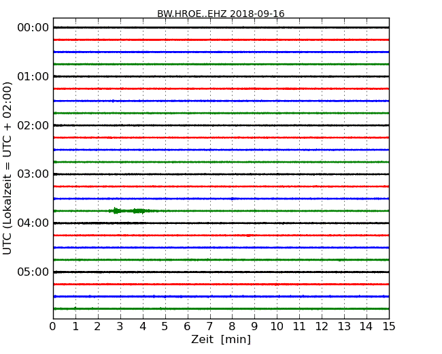The width and height of the screenshot is (442, 354).
Task: Click the UTC Lokalzeit y-axis label
Action: pos(7,168)
